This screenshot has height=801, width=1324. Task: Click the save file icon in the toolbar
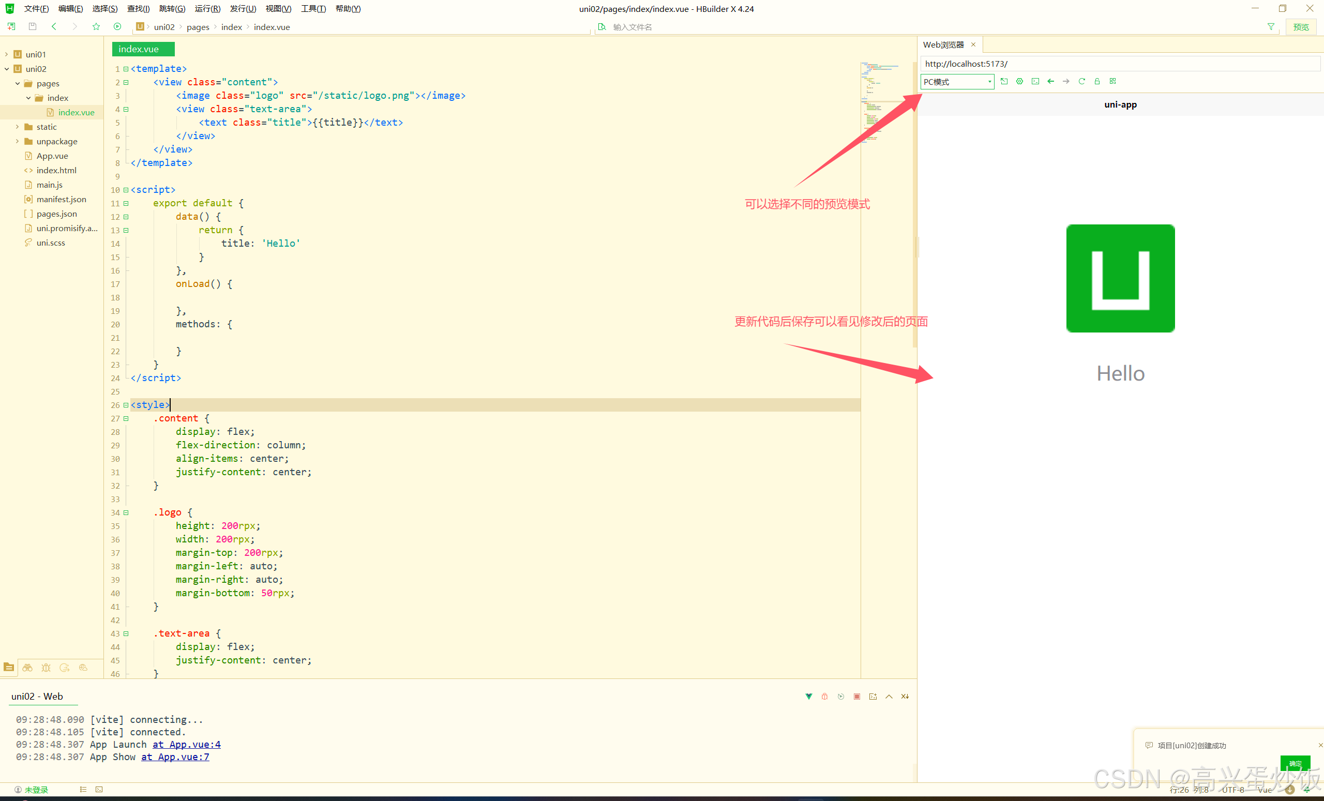32,26
